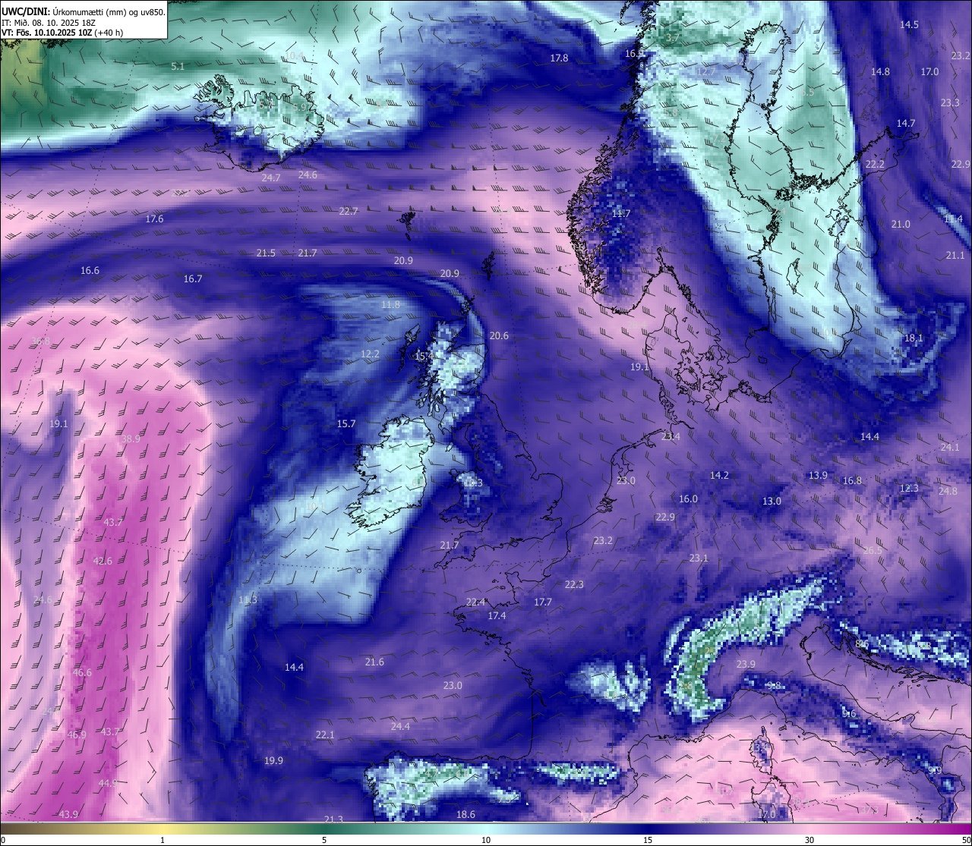Image resolution: width=972 pixels, height=846 pixels.
Task: Select the 12.3 value in eastern Europe
Action: [909, 489]
